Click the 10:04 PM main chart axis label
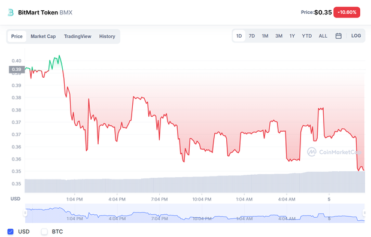Viewport: 371px width, 237px height. click(202, 199)
